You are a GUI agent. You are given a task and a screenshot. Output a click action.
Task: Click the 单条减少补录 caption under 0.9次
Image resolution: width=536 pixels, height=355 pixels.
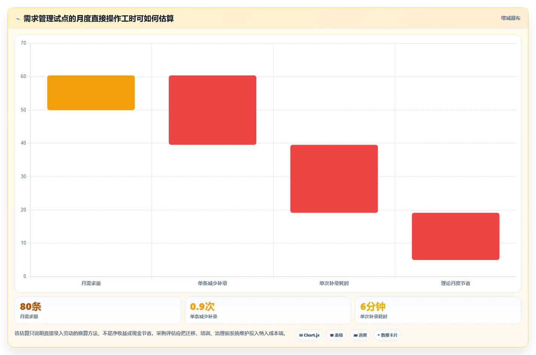pyautogui.click(x=204, y=317)
